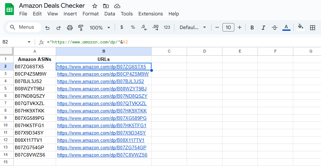Viewport: 321px width, 166px height.
Task: Expand the Name box dropdown arrow
Action: [29, 42]
